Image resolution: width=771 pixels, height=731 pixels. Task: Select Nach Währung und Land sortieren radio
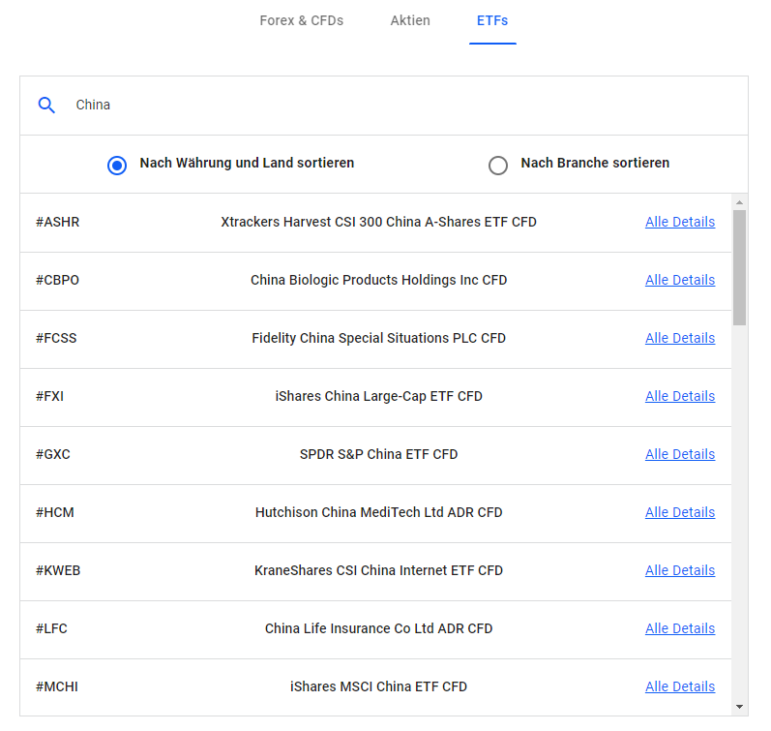[x=117, y=165]
